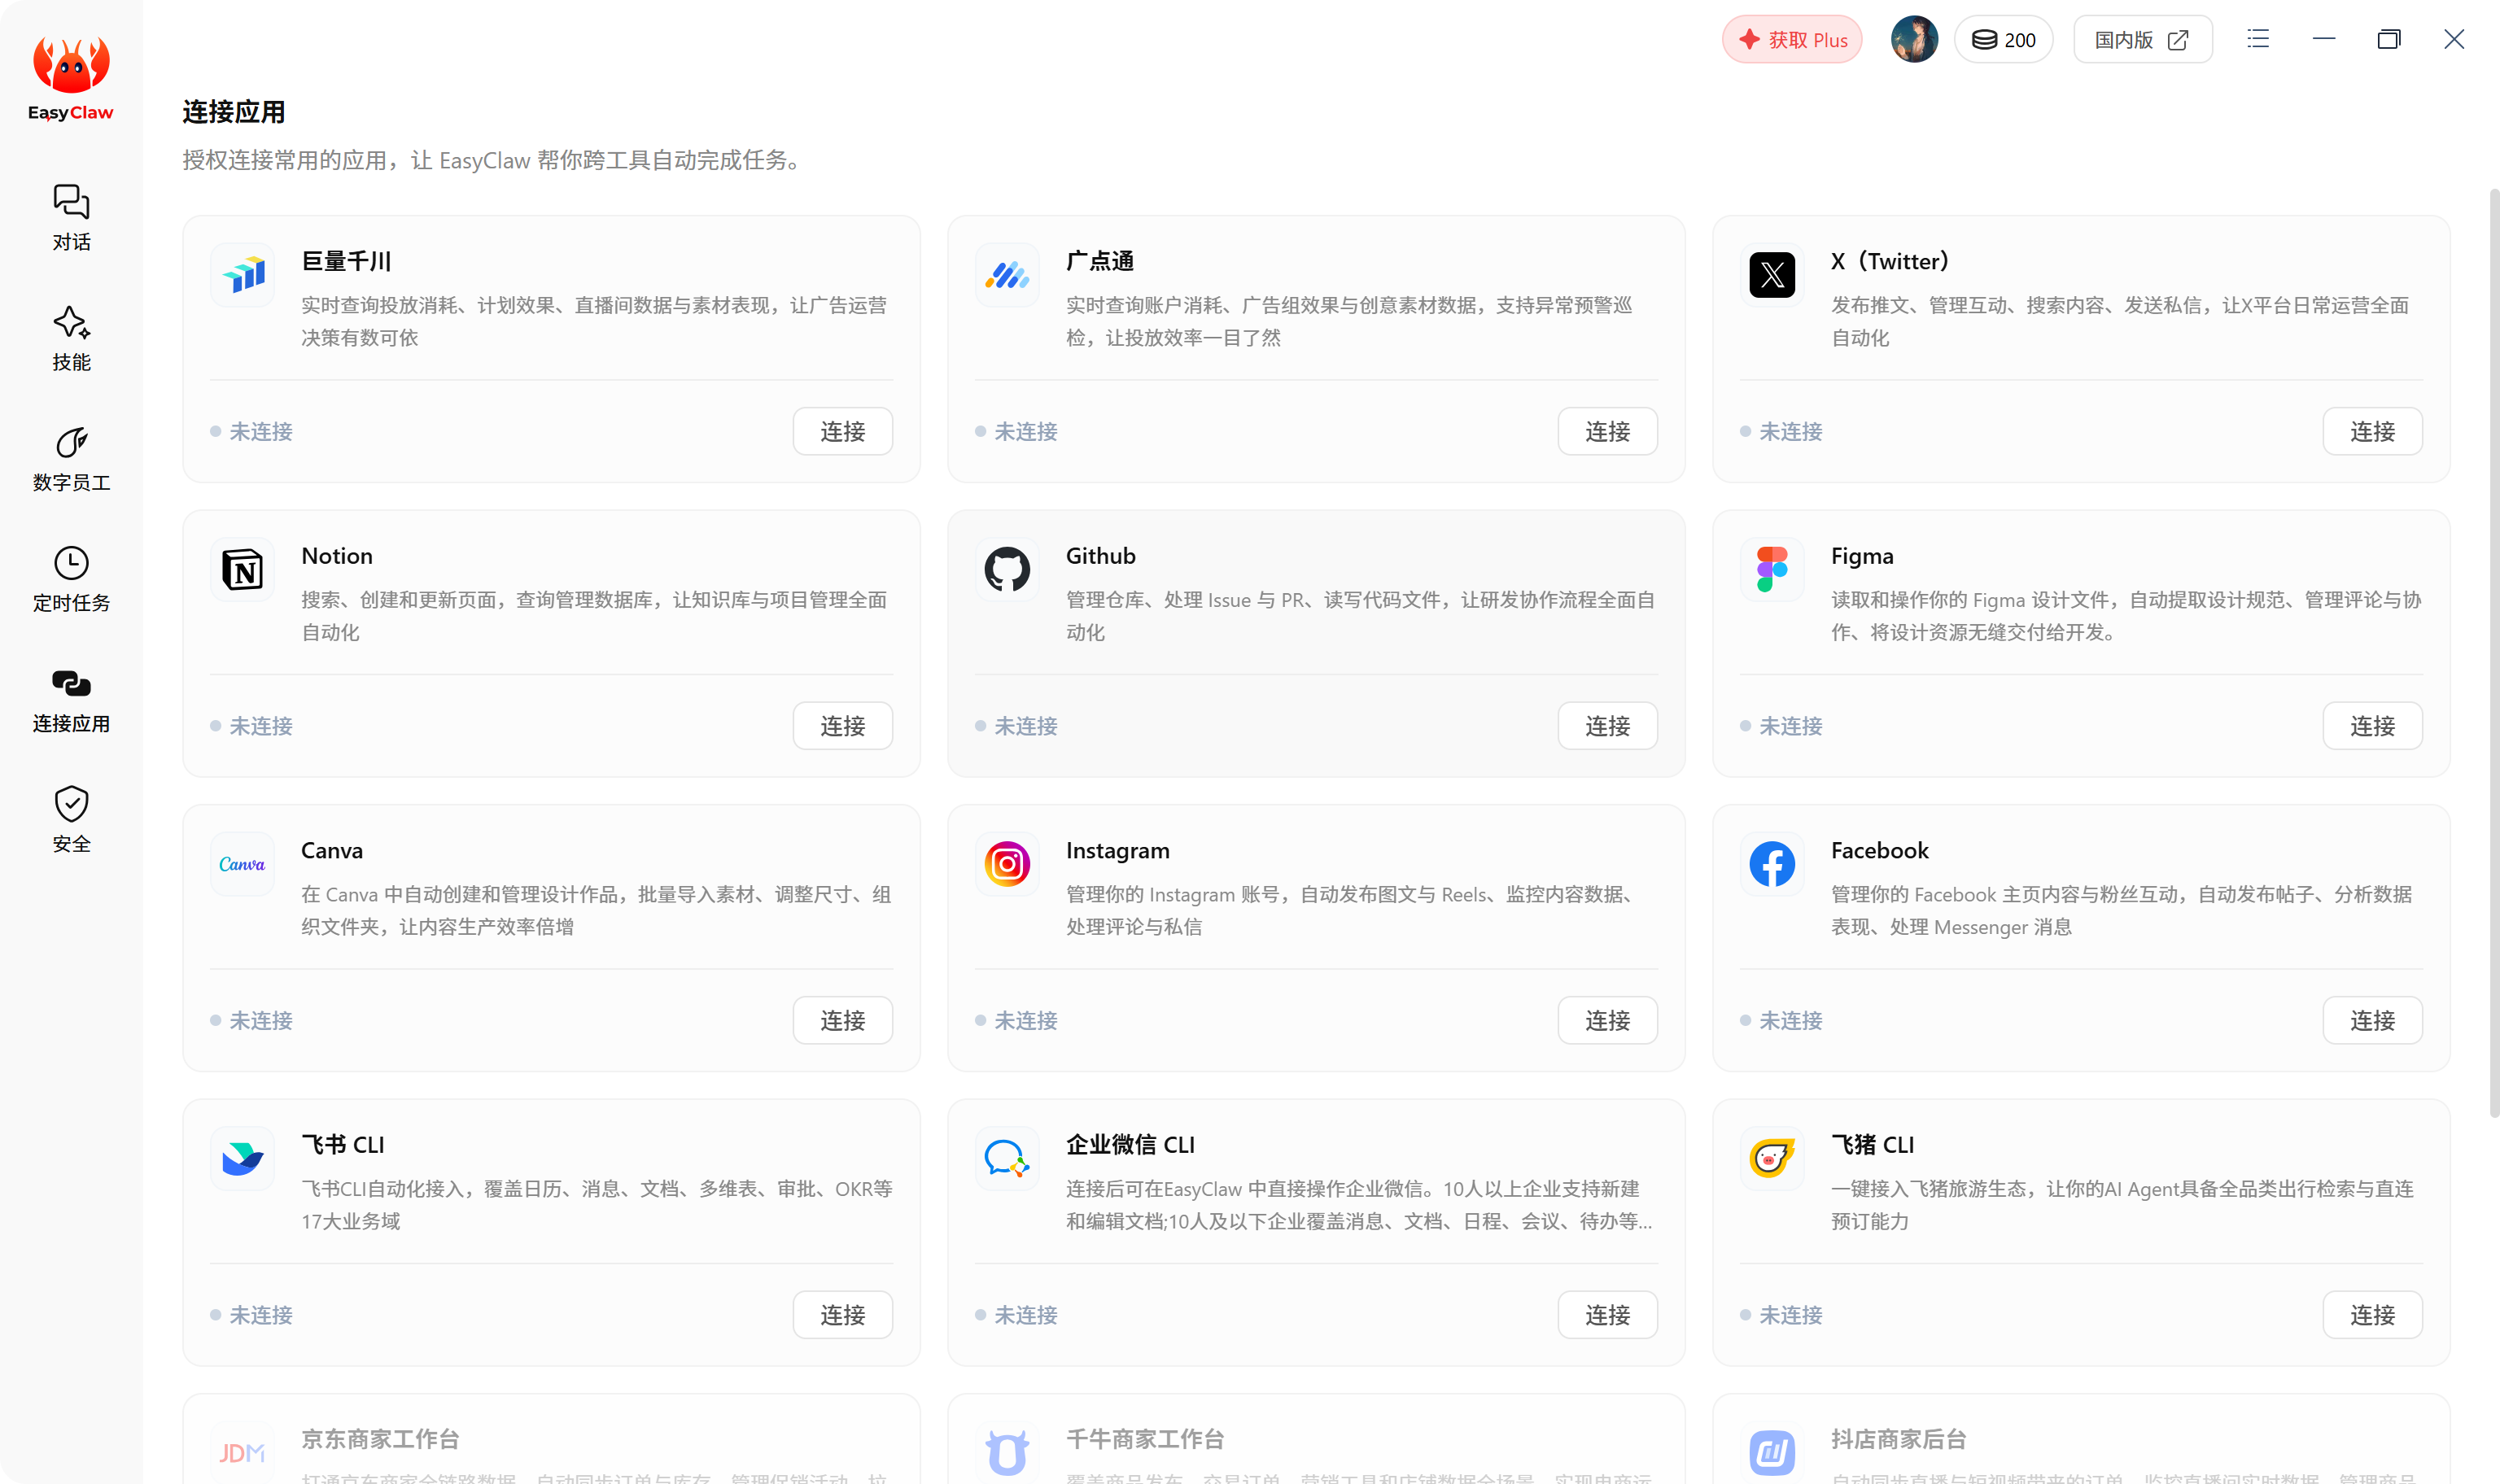Connect the Instagram app
The image size is (2500, 1484).
coord(1608,1020)
